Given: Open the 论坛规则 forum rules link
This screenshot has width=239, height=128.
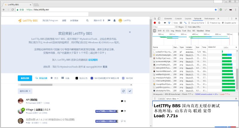Looking at the screenshot, I should 93,60.
